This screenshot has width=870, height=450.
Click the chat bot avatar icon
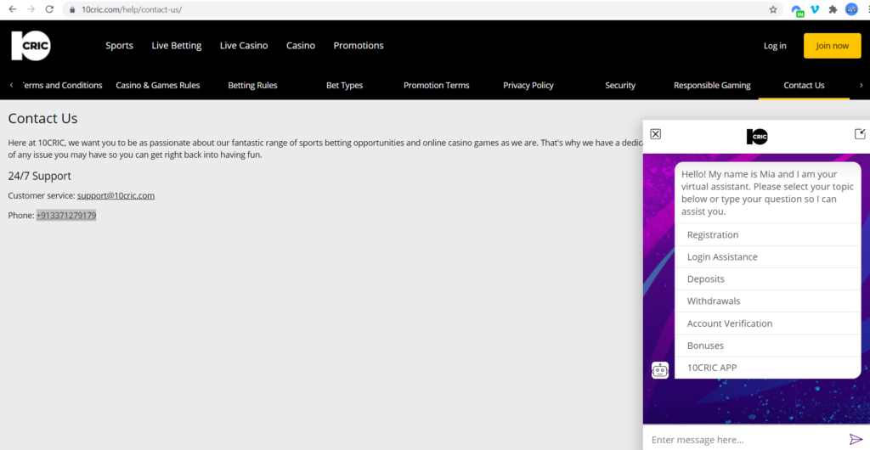pyautogui.click(x=659, y=369)
